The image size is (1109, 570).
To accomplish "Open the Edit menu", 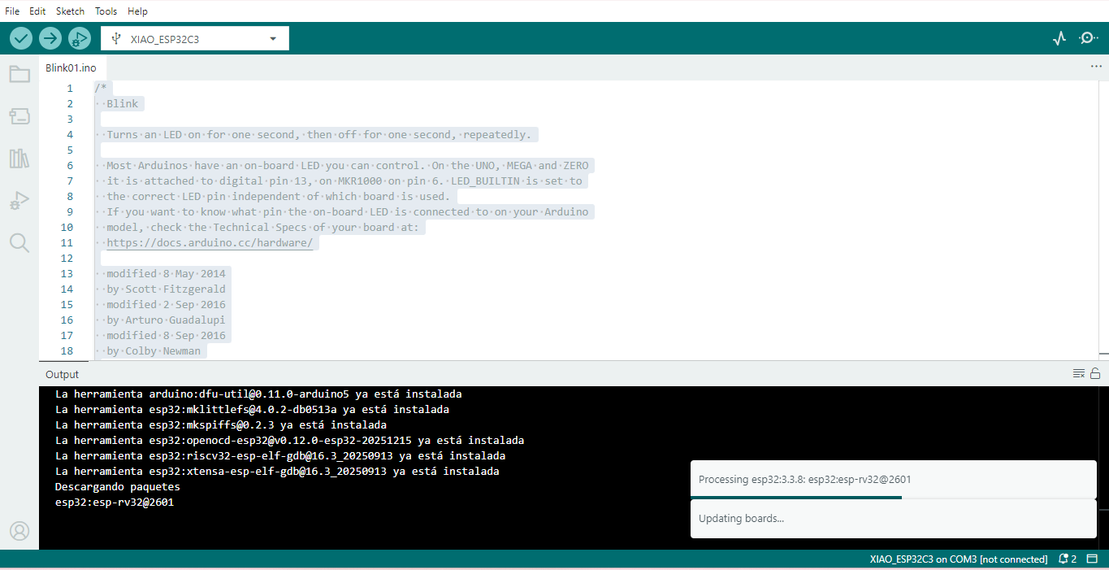I will click(x=37, y=11).
